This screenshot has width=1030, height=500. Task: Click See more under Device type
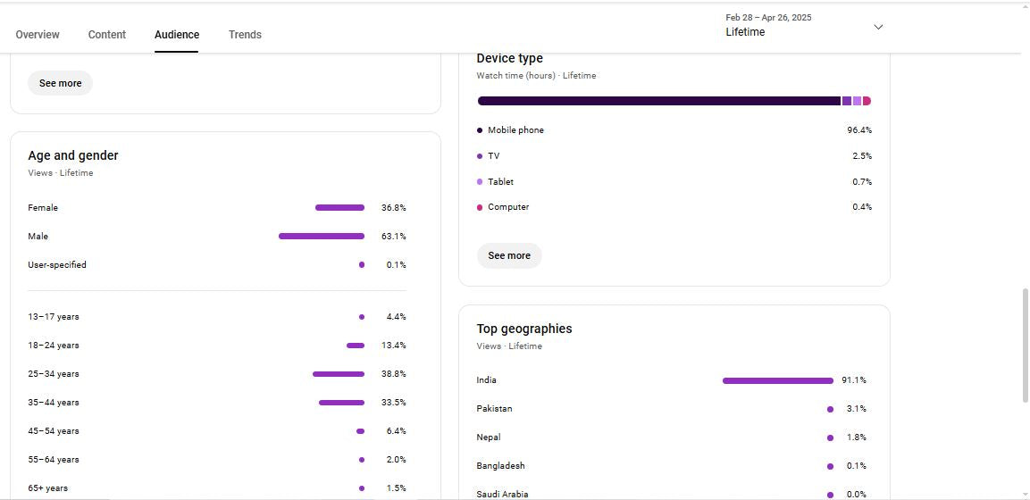coord(509,255)
